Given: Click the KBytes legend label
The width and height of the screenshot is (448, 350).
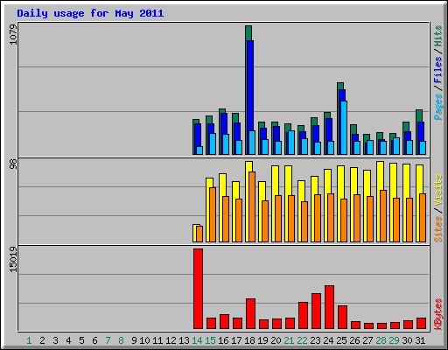Looking at the screenshot, I should [x=438, y=314].
